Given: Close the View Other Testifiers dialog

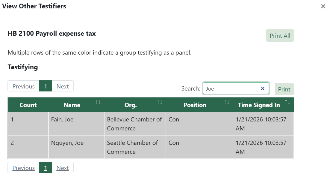Looking at the screenshot, I should tap(323, 6).
